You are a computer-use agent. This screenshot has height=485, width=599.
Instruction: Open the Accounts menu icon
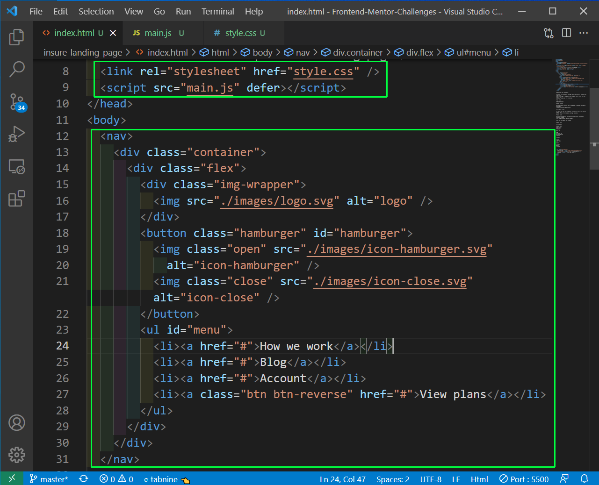(x=16, y=423)
